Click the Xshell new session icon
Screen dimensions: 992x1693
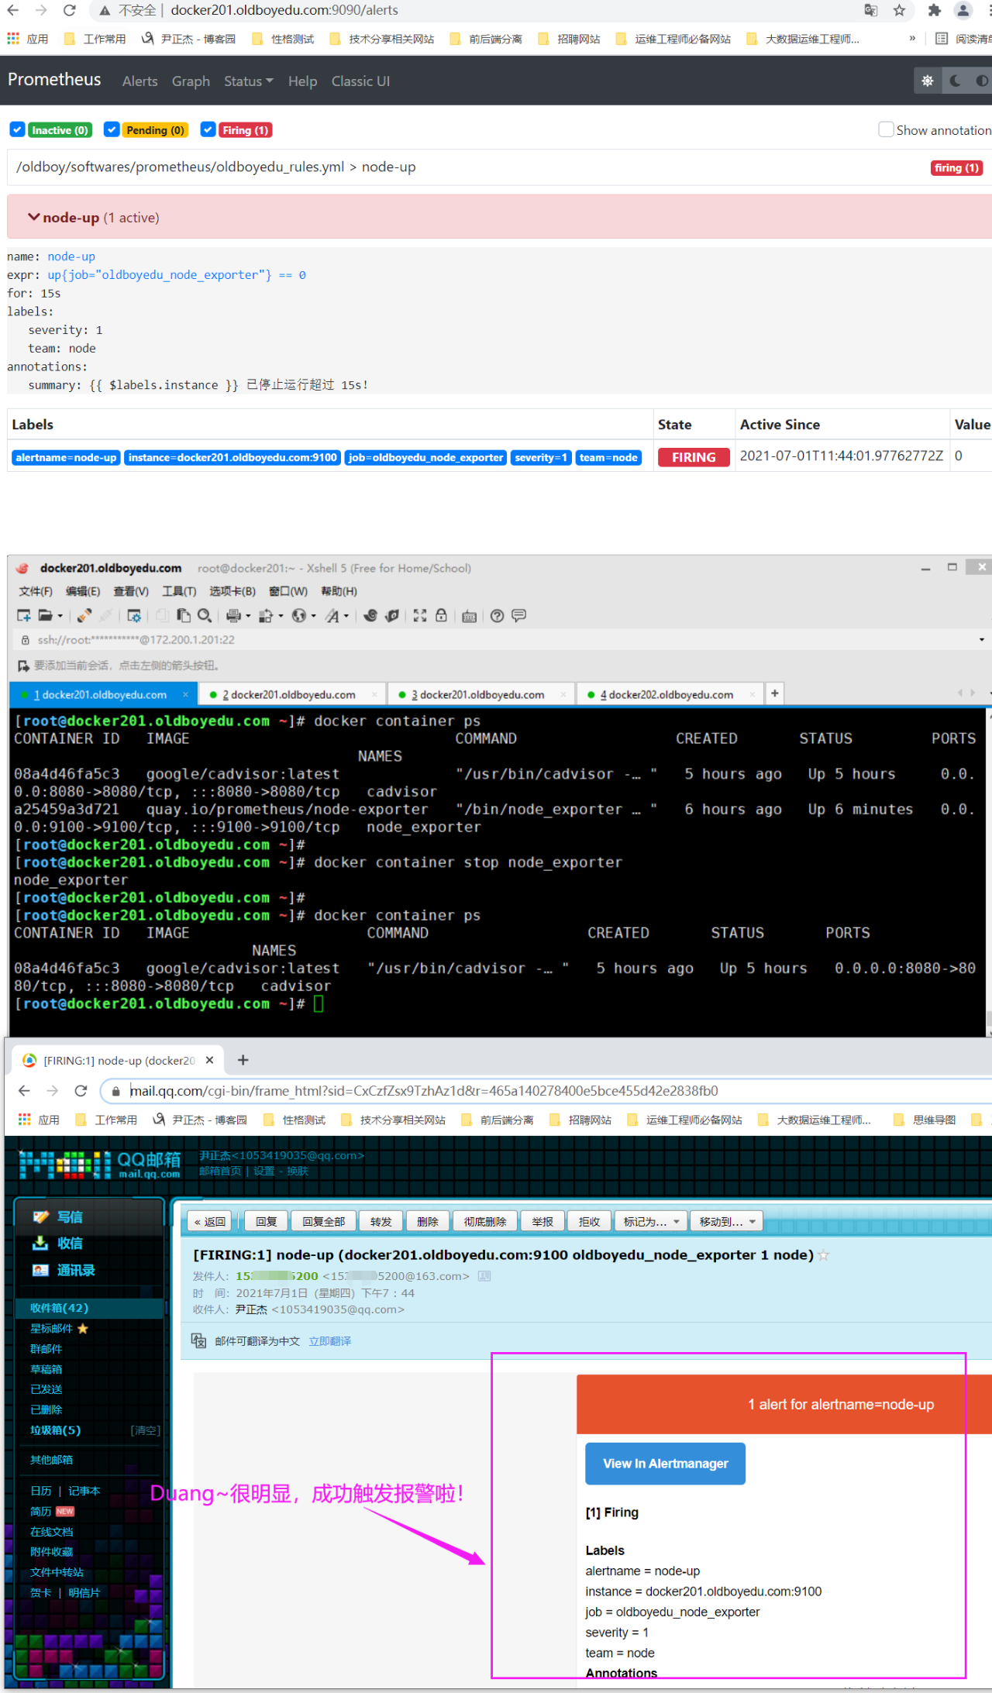pyautogui.click(x=24, y=616)
